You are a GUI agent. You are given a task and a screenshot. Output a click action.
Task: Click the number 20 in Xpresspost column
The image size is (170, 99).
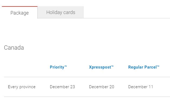112,87
